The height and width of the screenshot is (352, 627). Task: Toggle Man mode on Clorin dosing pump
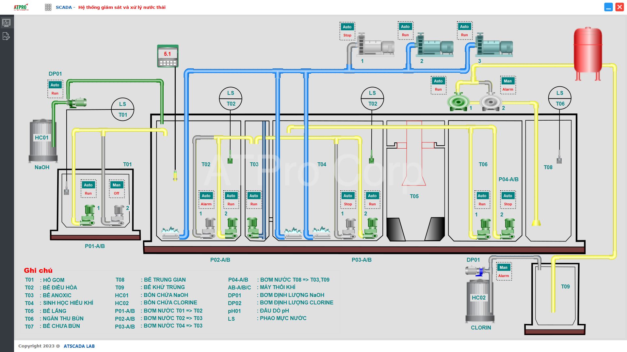(504, 267)
